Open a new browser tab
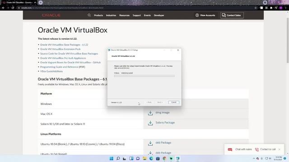289x162 pixels. pos(41,3)
